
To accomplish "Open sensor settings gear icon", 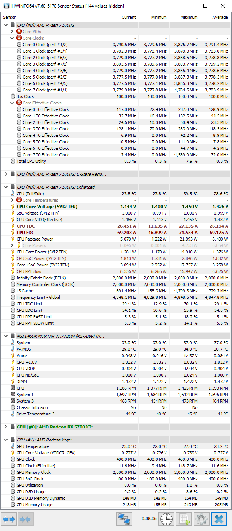I will (x=201, y=519).
